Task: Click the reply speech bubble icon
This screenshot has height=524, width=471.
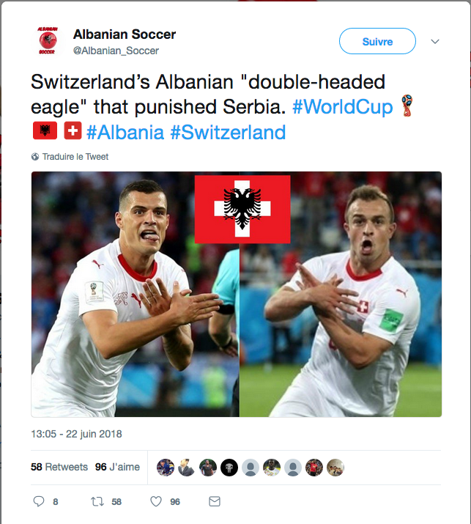Action: [40, 501]
